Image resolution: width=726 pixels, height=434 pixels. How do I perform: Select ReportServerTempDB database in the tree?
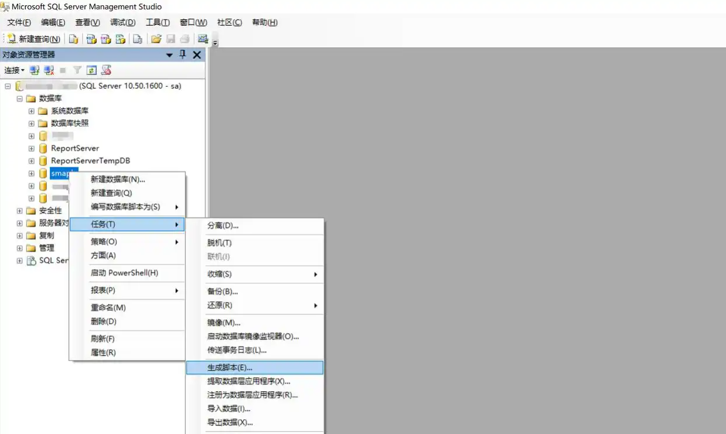(90, 161)
